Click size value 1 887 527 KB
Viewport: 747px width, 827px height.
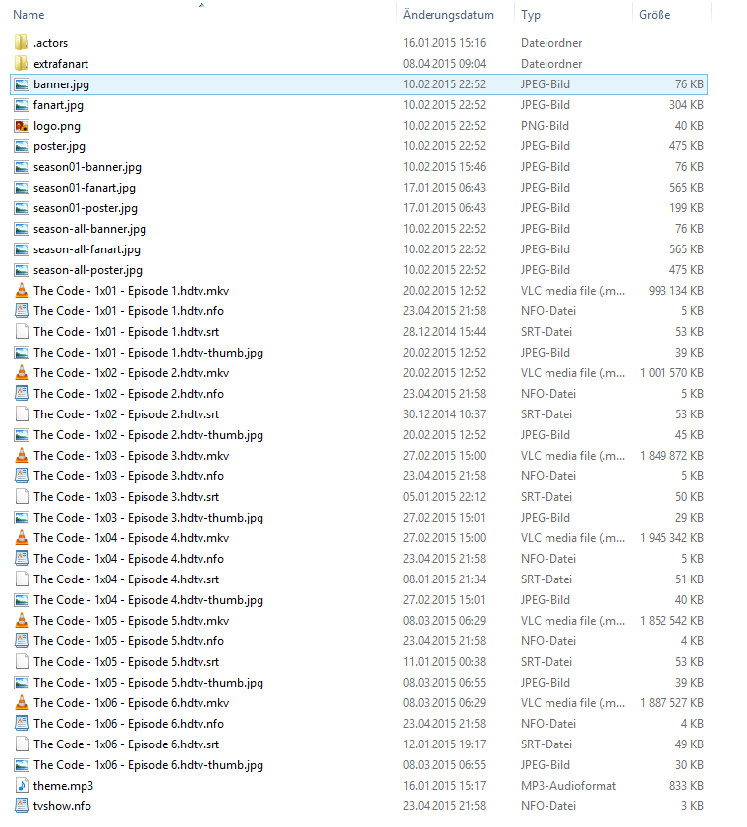[x=671, y=703]
